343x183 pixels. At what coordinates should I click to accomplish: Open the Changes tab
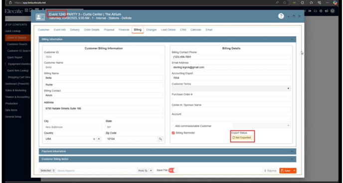pyautogui.click(x=152, y=30)
